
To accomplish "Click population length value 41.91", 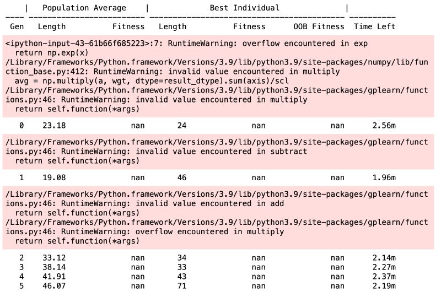I will click(x=54, y=277).
